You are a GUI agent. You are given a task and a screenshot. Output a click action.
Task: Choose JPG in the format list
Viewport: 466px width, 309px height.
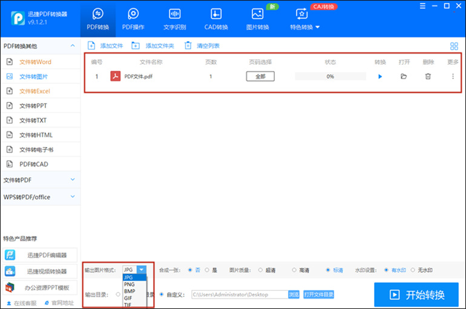(x=134, y=277)
